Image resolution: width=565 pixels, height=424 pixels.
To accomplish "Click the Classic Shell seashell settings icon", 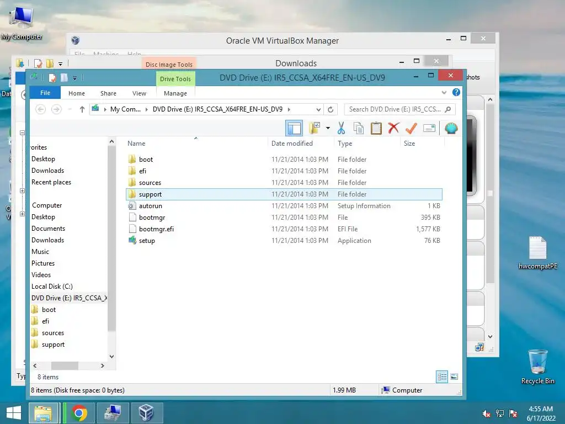I will 451,128.
